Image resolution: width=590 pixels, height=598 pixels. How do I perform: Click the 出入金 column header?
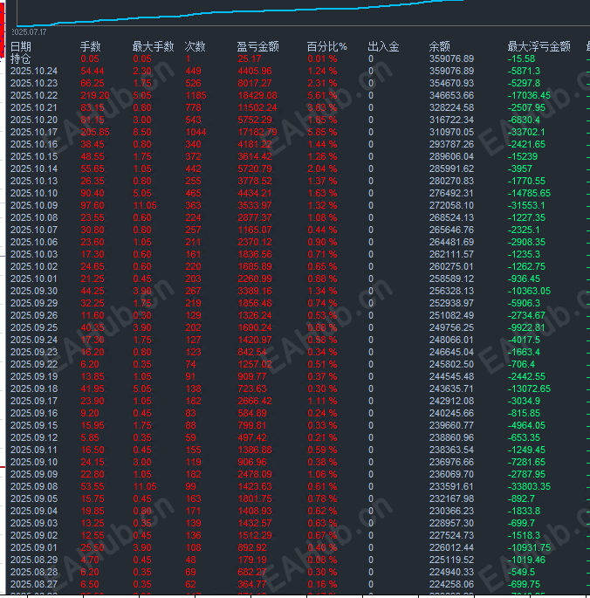pyautogui.click(x=383, y=47)
